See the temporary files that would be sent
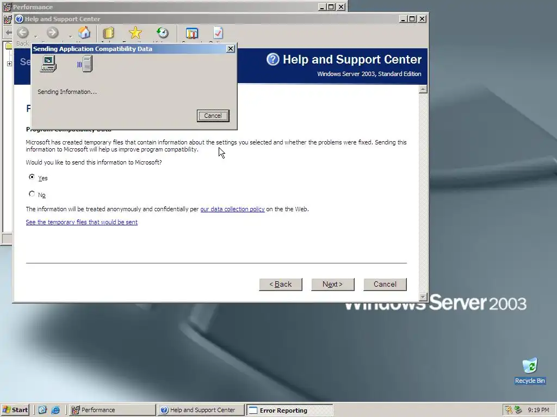The width and height of the screenshot is (557, 417). click(82, 222)
